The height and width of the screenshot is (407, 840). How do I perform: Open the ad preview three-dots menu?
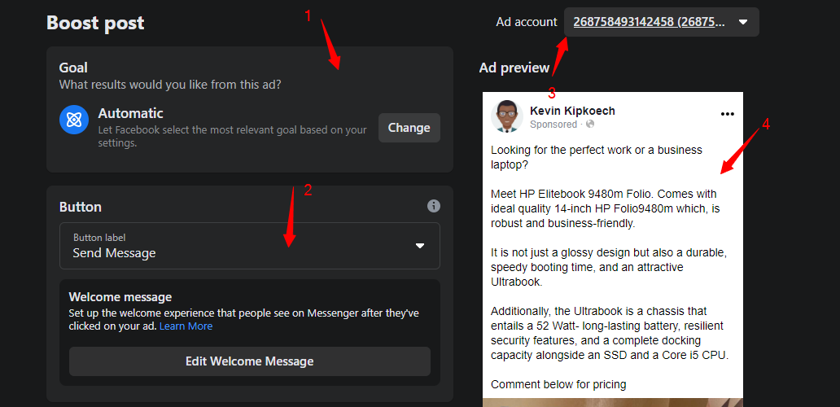pyautogui.click(x=728, y=113)
